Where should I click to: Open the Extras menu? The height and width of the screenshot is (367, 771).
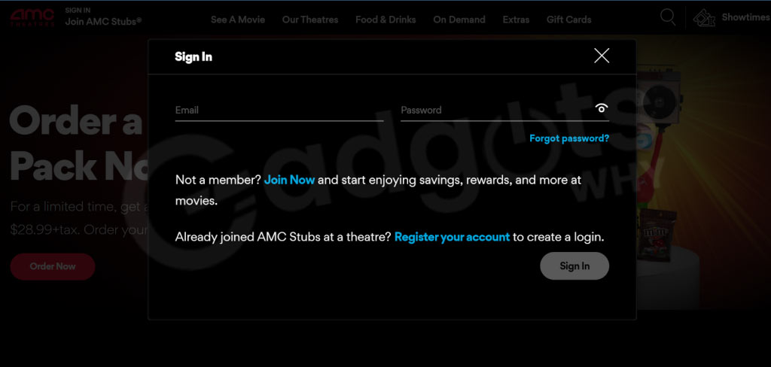click(x=516, y=20)
